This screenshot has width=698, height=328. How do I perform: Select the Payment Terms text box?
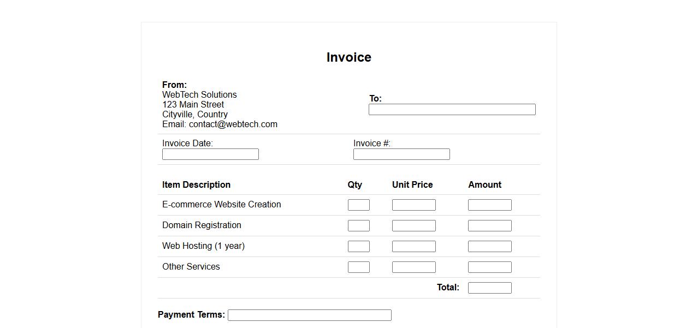tap(309, 315)
